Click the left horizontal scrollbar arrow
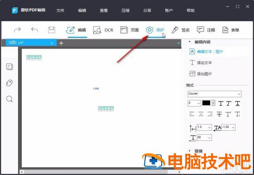254x175 pixels. click(x=22, y=172)
